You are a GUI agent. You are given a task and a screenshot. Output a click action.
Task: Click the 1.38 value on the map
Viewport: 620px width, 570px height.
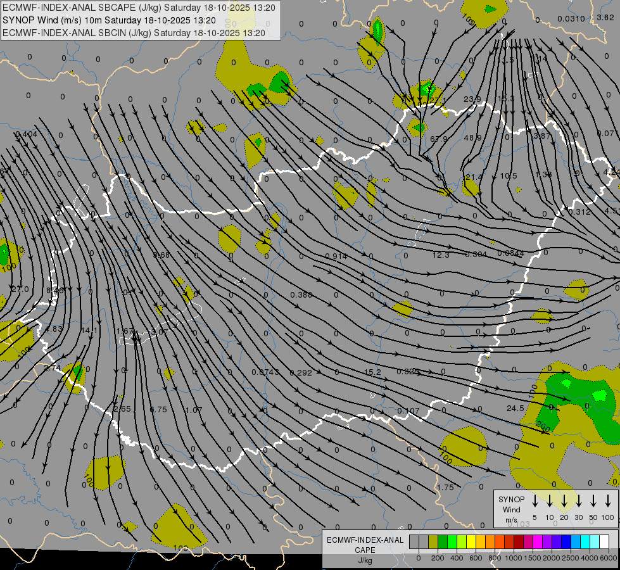point(543,174)
